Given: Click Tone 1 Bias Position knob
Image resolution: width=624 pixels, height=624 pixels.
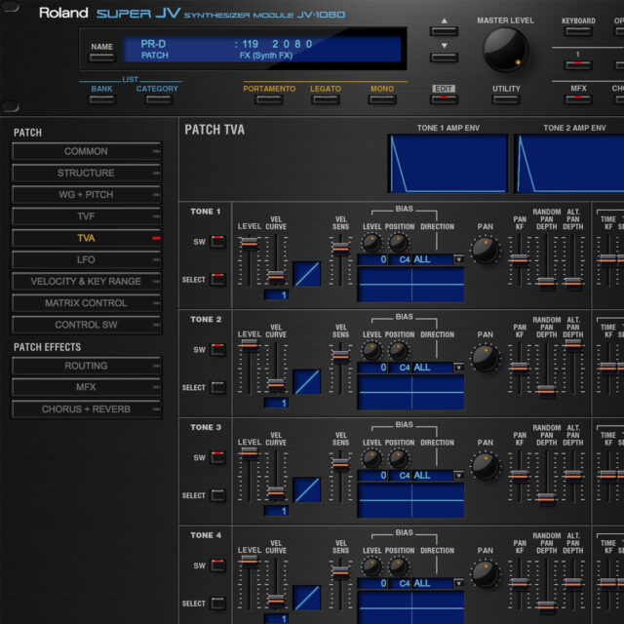Looking at the screenshot, I should click(399, 243).
